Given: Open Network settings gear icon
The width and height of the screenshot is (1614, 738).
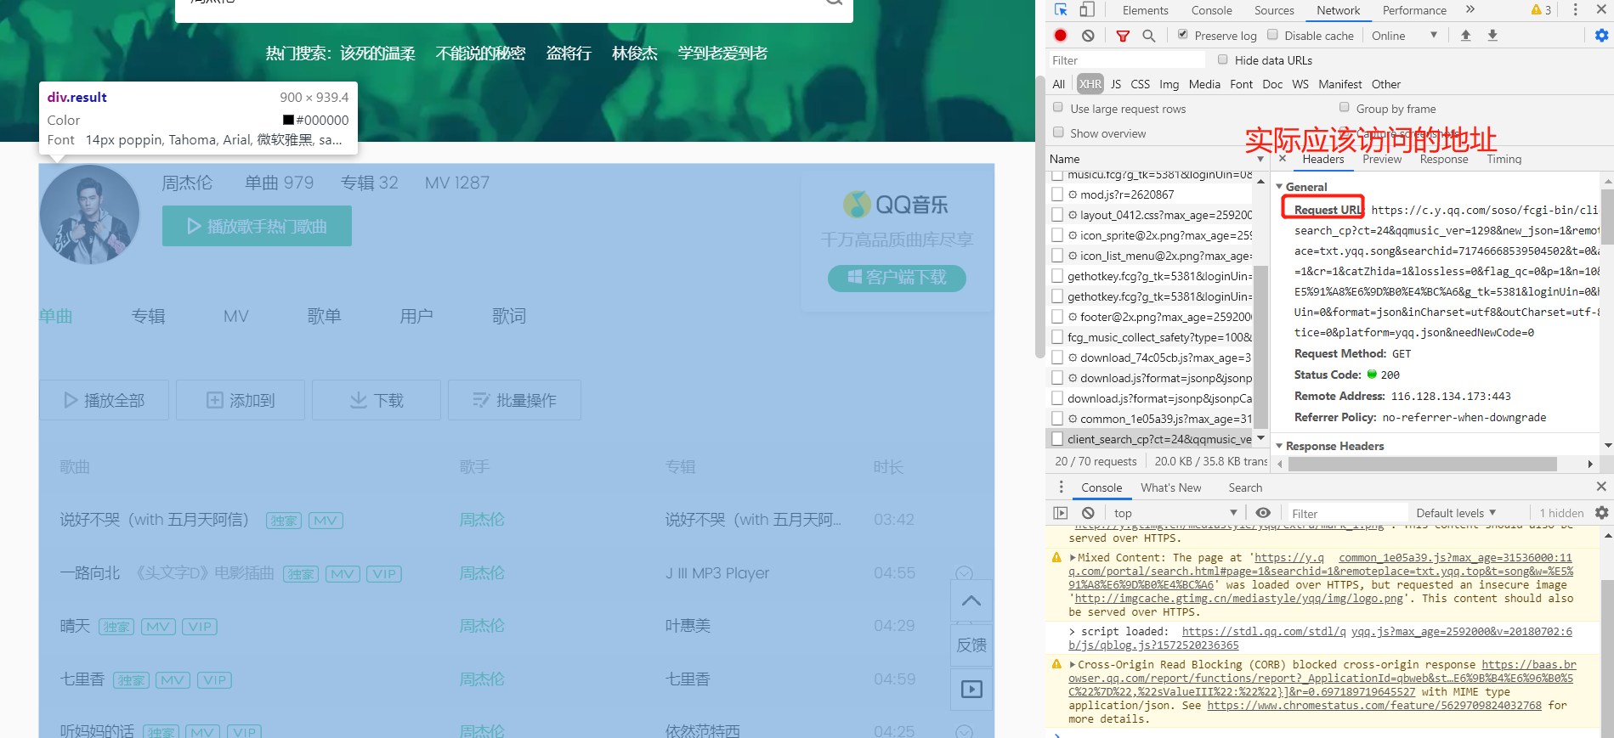Looking at the screenshot, I should coord(1601,36).
